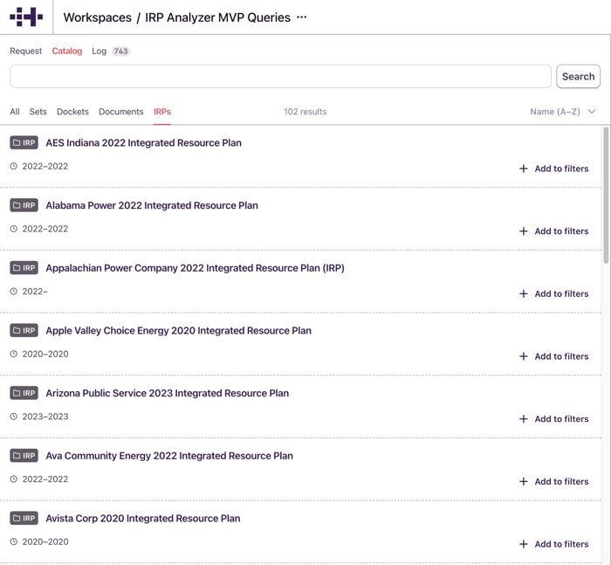Click the 2022– date under Appalachian Power
Viewport: 611px width, 565px height.
pos(35,292)
